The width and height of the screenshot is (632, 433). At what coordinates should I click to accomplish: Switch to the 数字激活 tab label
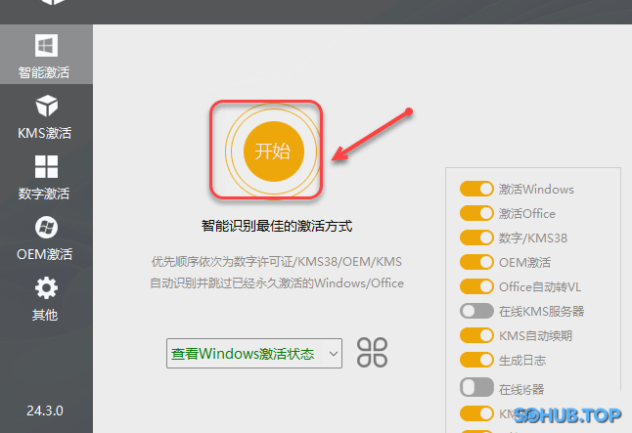[44, 194]
